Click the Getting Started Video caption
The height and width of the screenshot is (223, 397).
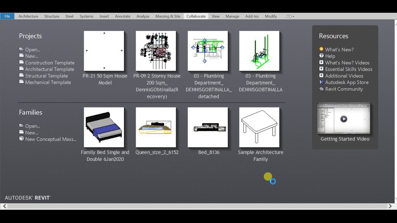coord(345,139)
